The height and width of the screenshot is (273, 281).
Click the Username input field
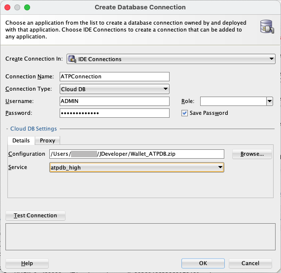pyautogui.click(x=114, y=101)
